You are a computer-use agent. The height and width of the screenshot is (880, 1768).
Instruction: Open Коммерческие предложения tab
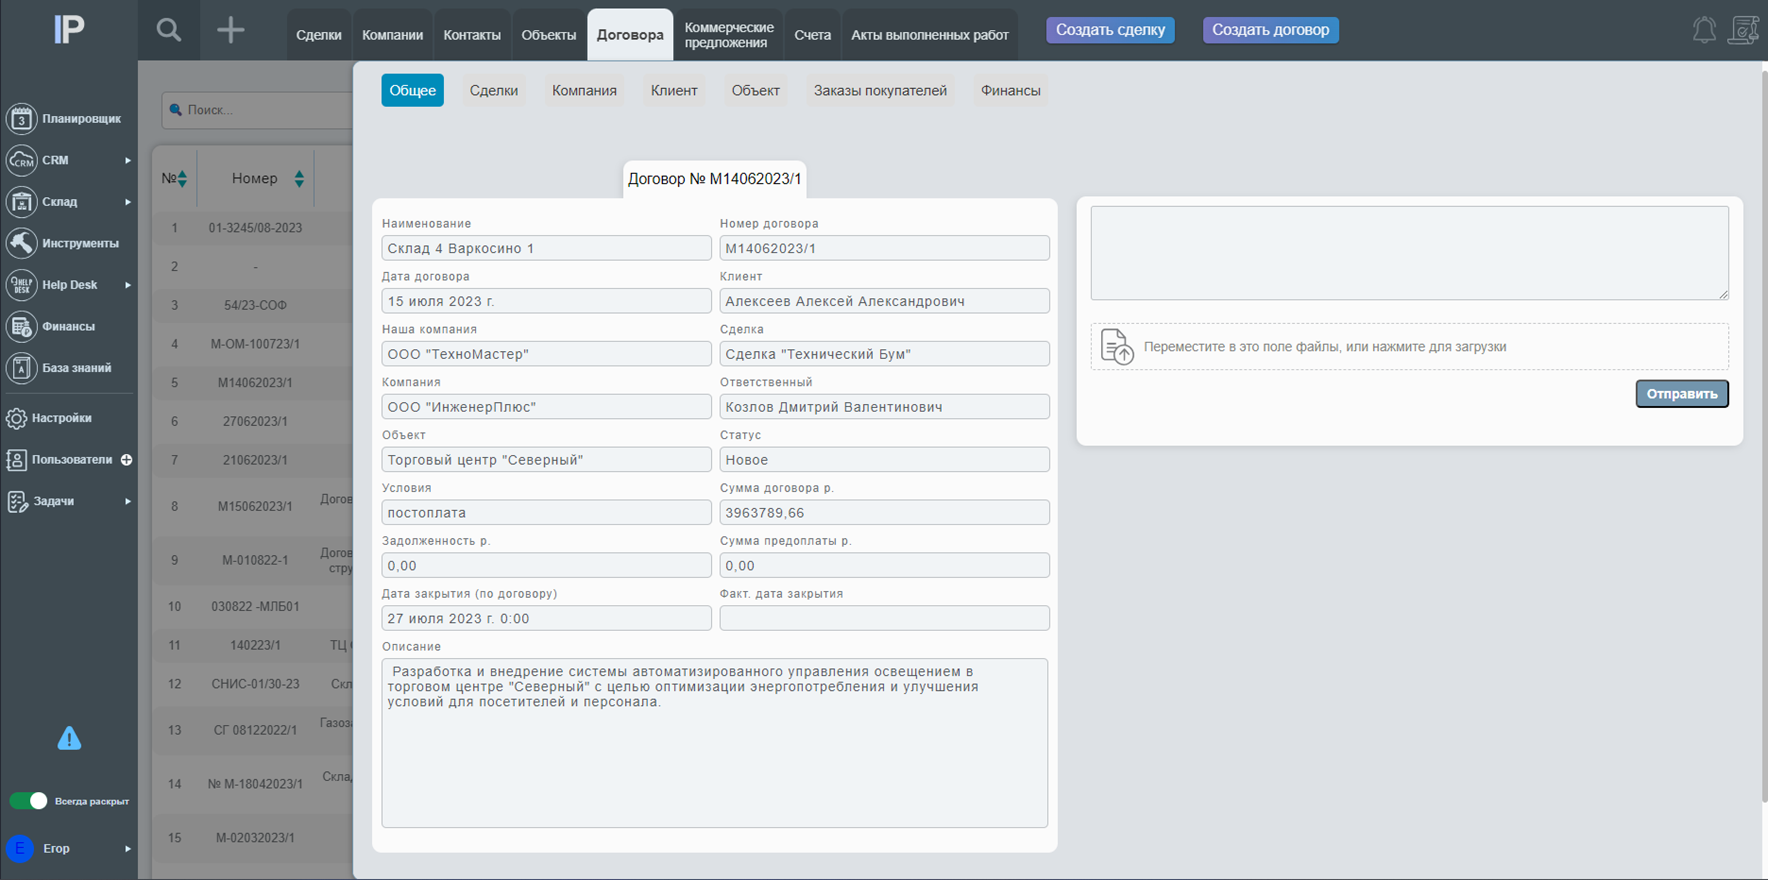tap(729, 34)
